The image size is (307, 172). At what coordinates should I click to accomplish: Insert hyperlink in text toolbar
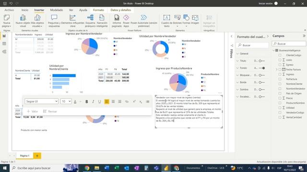[127, 101]
